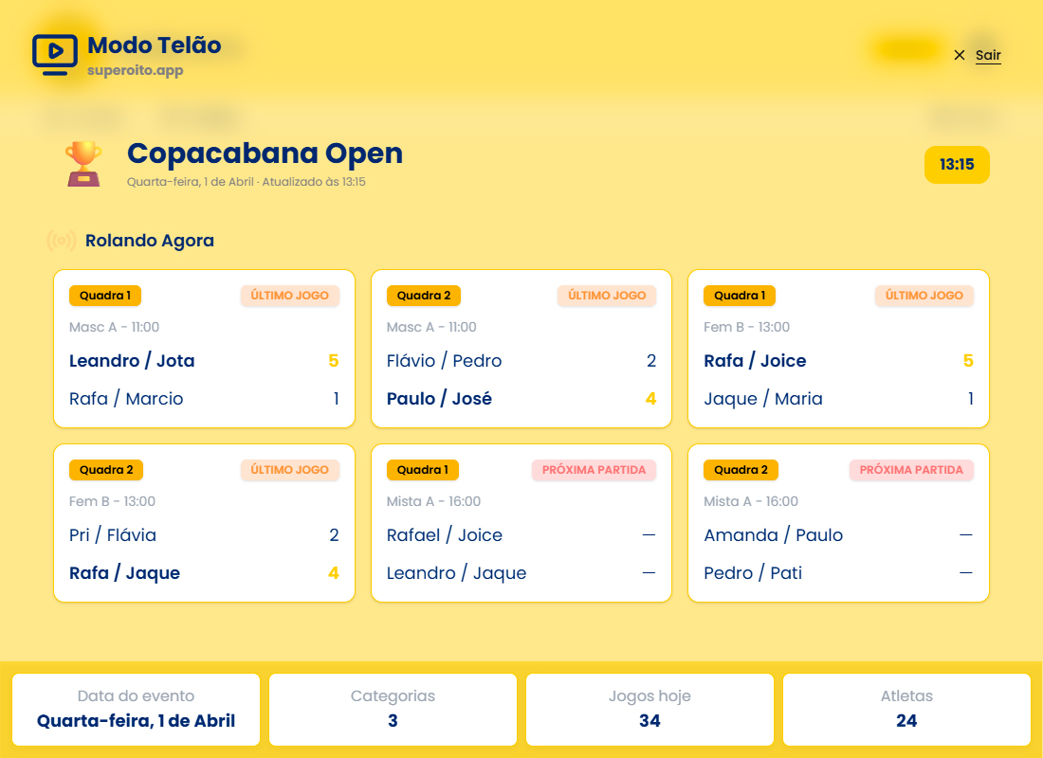Click the Copacabana Open title
The image size is (1043, 758).
pos(265,153)
